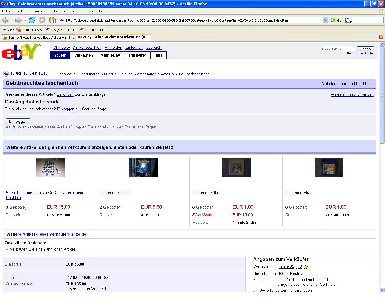Open the Gehe menu
This screenshot has width=385, height=308.
(x=54, y=11)
